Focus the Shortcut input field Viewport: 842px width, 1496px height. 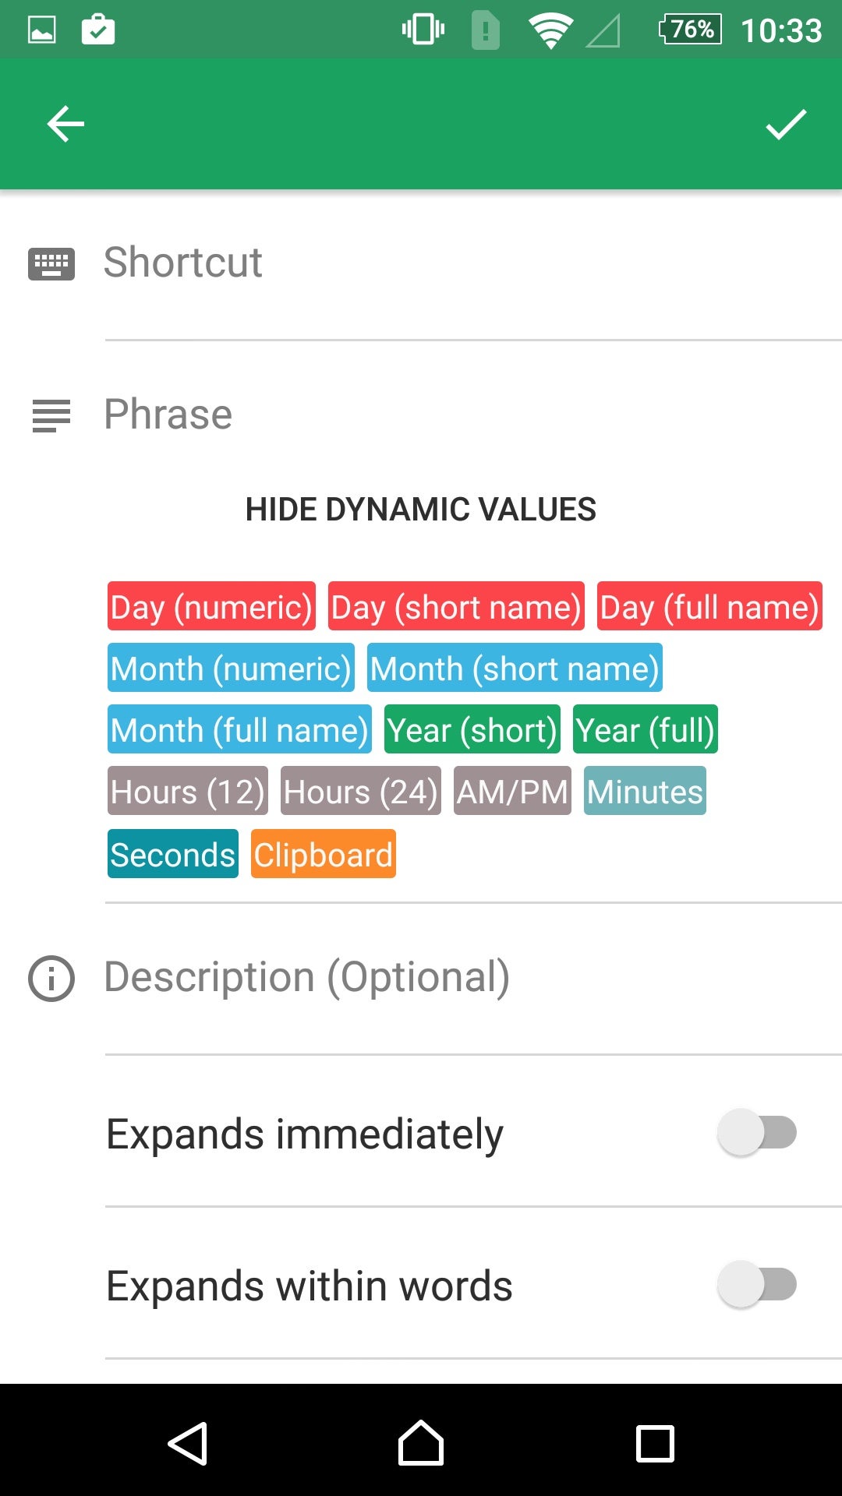[473, 263]
